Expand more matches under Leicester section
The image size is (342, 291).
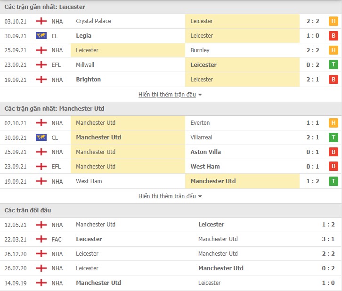(167, 94)
